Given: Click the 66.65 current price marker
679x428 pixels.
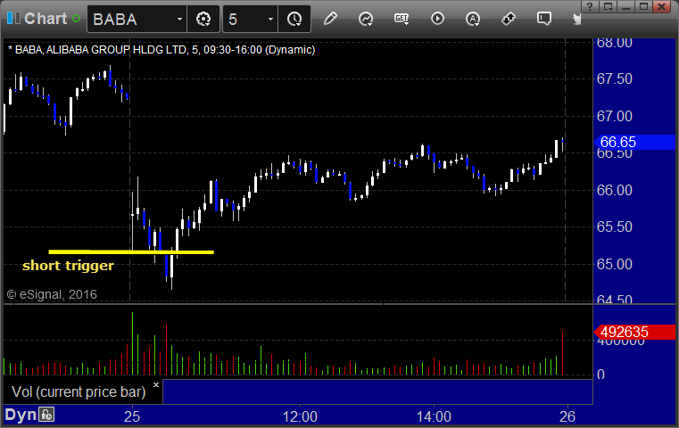Looking at the screenshot, I should (x=634, y=142).
